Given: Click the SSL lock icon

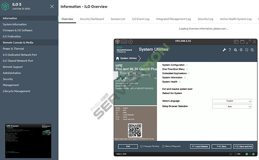Looking at the screenshot, I should [x=236, y=154].
